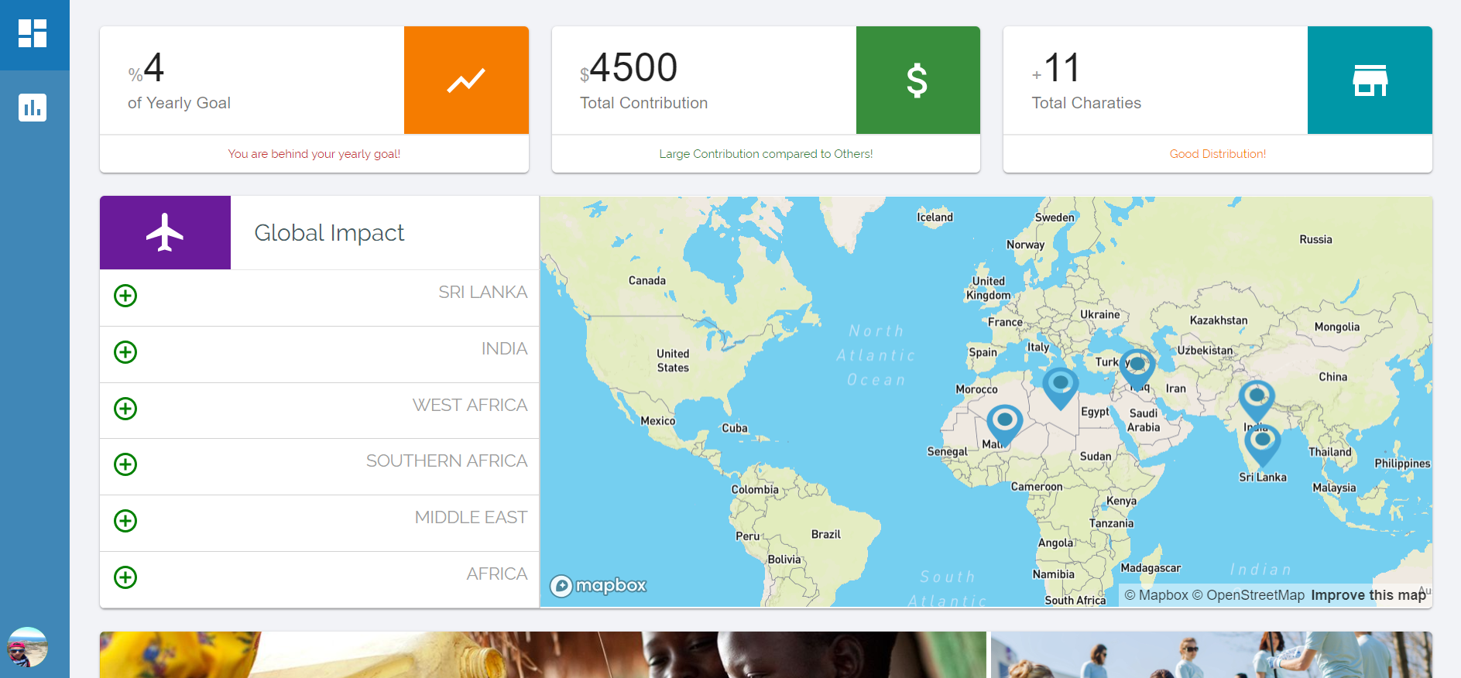This screenshot has height=678, width=1461.
Task: Open the left photo thumbnail with bottle
Action: pos(543,655)
